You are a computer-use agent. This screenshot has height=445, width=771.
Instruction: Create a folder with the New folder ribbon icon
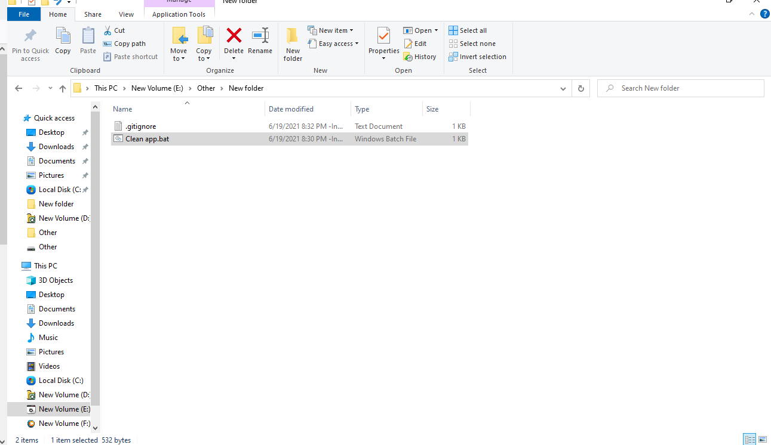292,41
